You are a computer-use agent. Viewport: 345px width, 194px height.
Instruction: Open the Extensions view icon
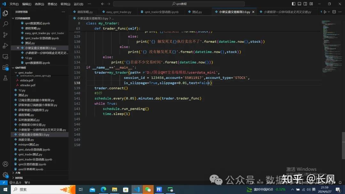(x=5, y=67)
